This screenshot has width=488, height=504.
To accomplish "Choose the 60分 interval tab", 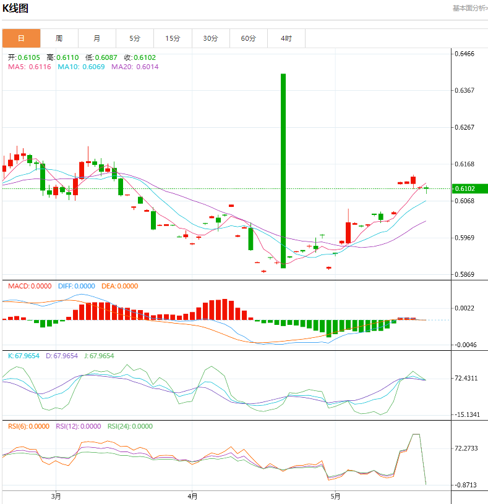I will pos(248,38).
